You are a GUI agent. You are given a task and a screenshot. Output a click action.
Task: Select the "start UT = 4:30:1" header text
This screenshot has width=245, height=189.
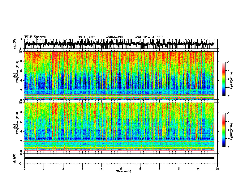(x=149, y=37)
